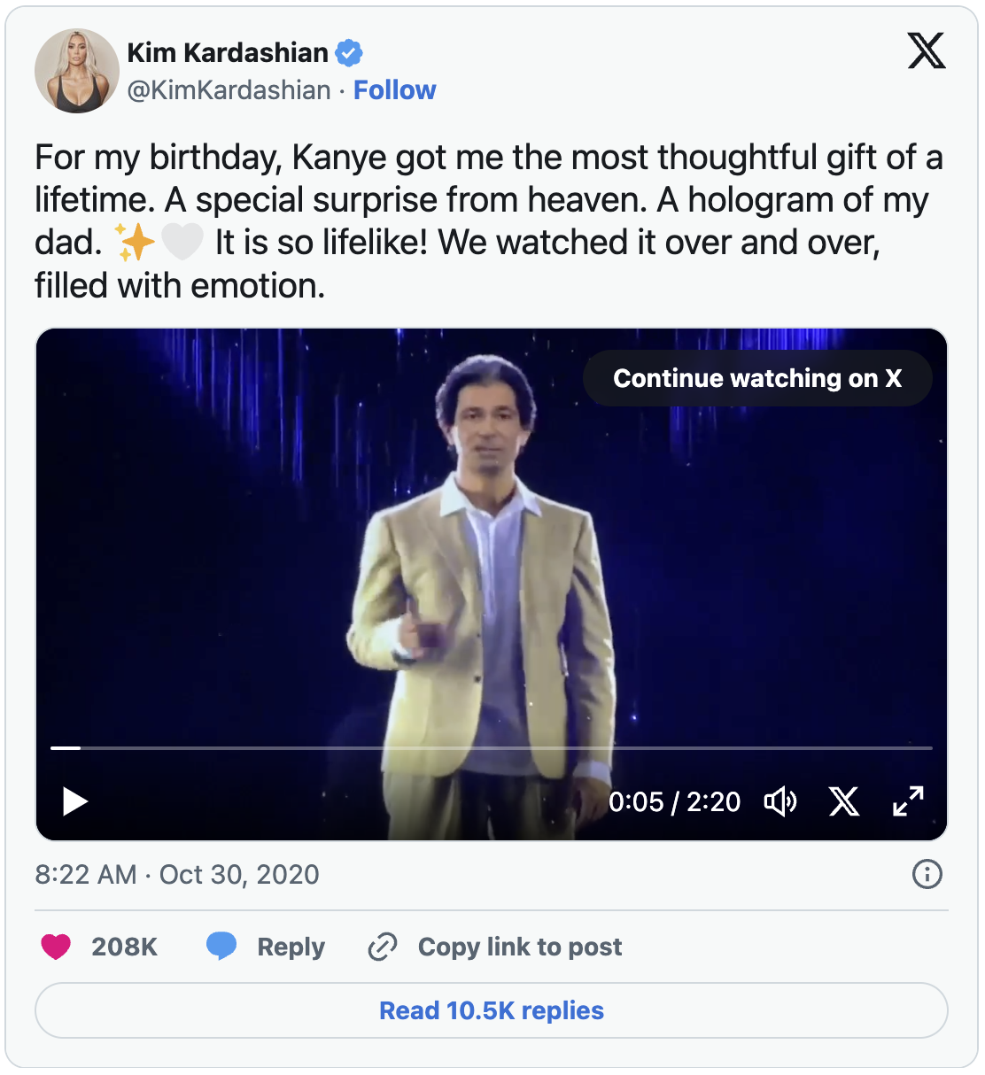Click the X logo in the top-right corner
Screen dimensions: 985x1075
927,50
